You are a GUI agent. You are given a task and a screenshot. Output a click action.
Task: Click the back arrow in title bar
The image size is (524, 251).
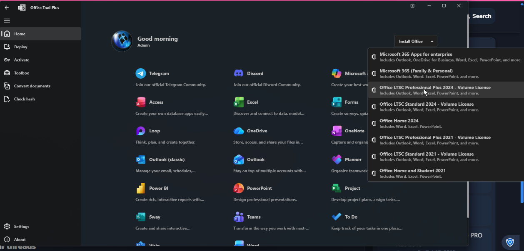(x=7, y=7)
